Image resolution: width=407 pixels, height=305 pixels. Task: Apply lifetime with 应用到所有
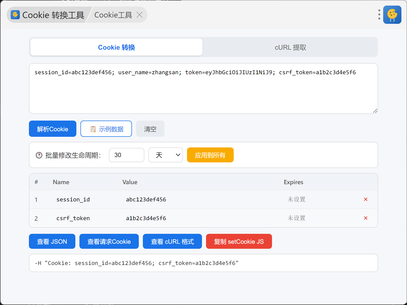tap(210, 155)
